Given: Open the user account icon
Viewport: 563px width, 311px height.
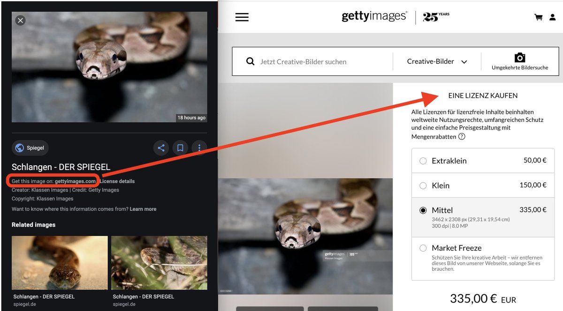Looking at the screenshot, I should (553, 17).
